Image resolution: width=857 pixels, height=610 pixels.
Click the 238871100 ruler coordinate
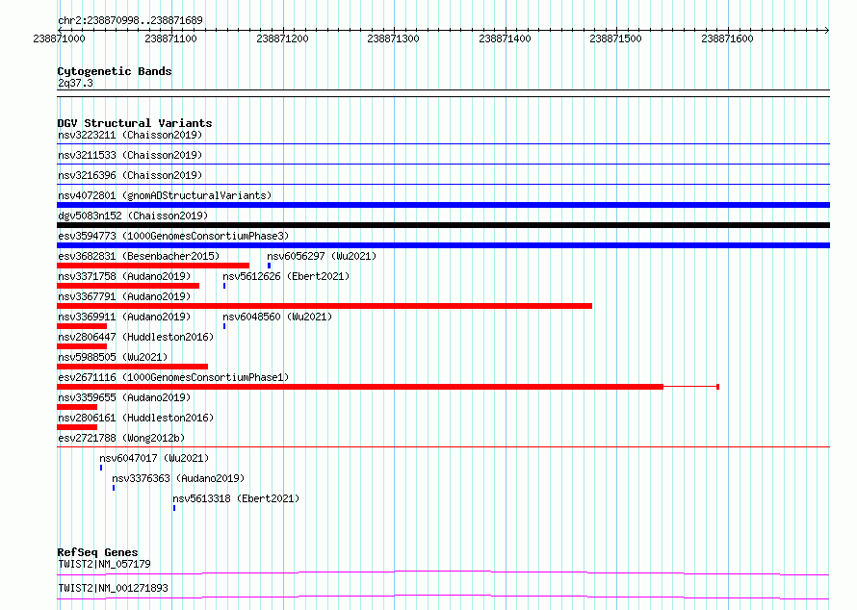tap(170, 38)
